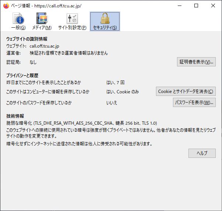Minimize the page info window
This screenshot has width=222, height=211.
180,6
